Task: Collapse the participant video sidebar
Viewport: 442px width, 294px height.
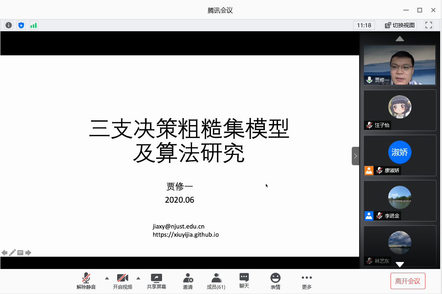Action: (x=355, y=156)
